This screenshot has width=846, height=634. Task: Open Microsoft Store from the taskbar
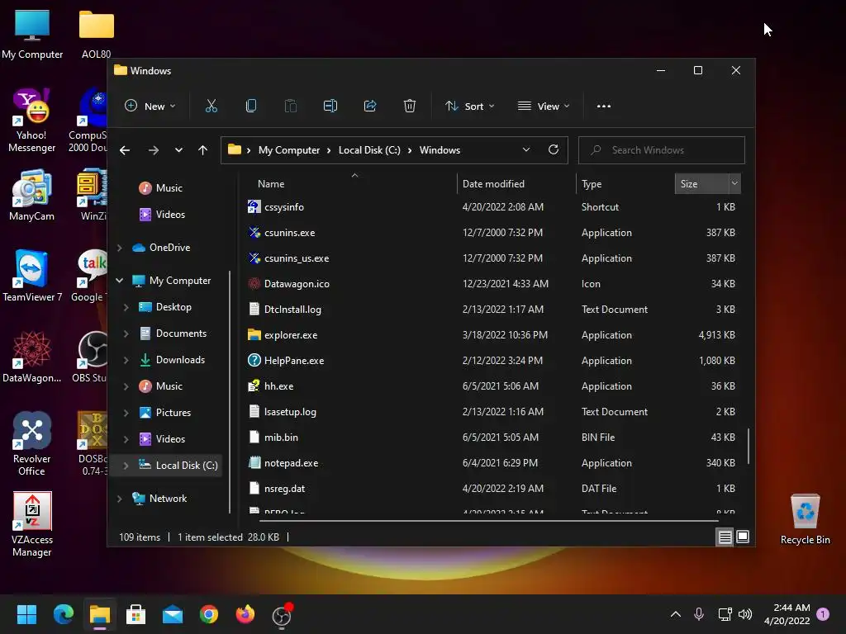(135, 614)
